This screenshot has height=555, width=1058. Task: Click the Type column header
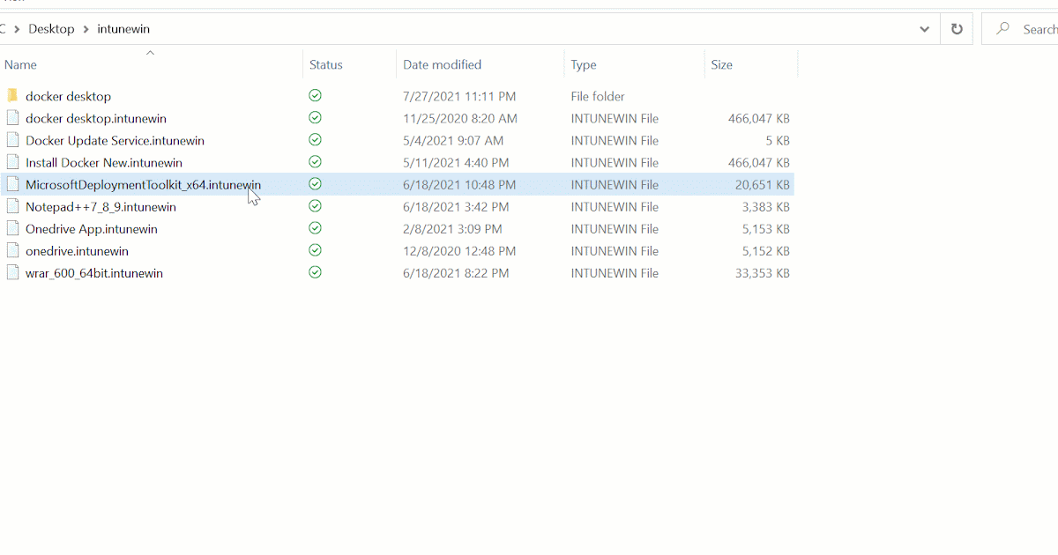[584, 64]
